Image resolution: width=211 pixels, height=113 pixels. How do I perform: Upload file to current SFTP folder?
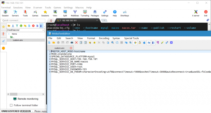pos(17,26)
